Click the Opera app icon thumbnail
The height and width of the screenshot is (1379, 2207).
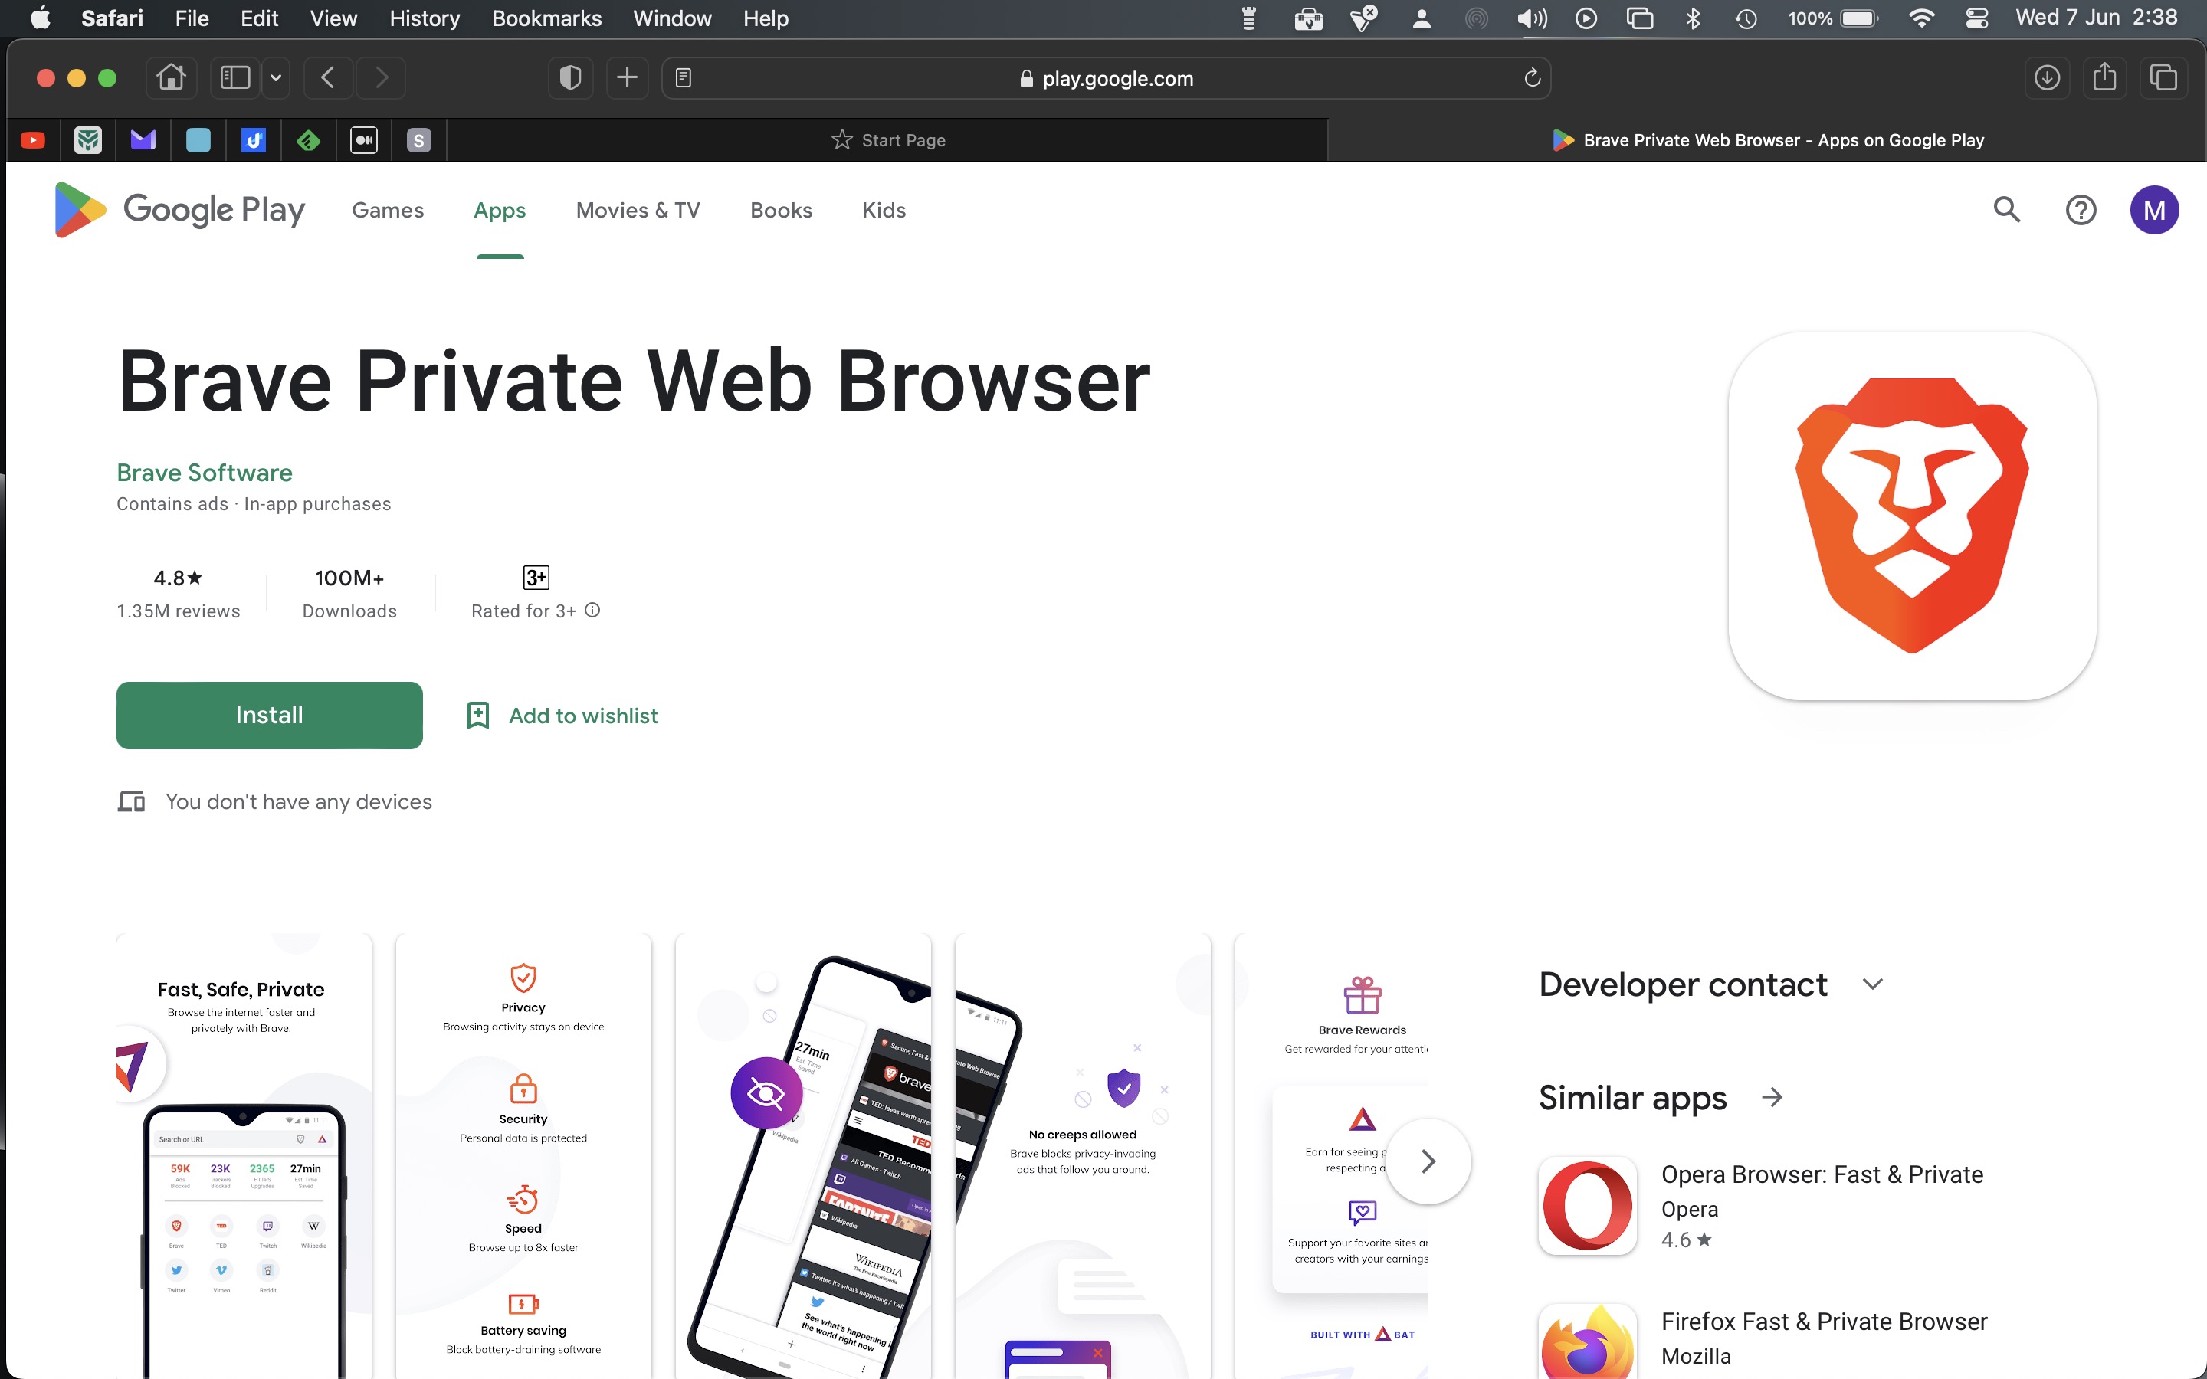(x=1587, y=1206)
